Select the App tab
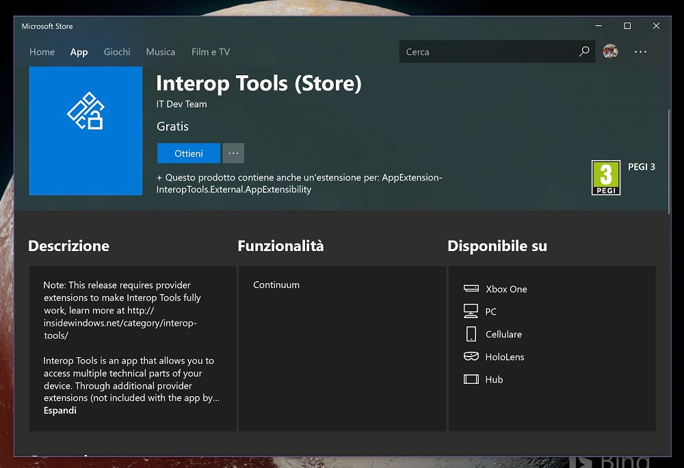 (79, 52)
